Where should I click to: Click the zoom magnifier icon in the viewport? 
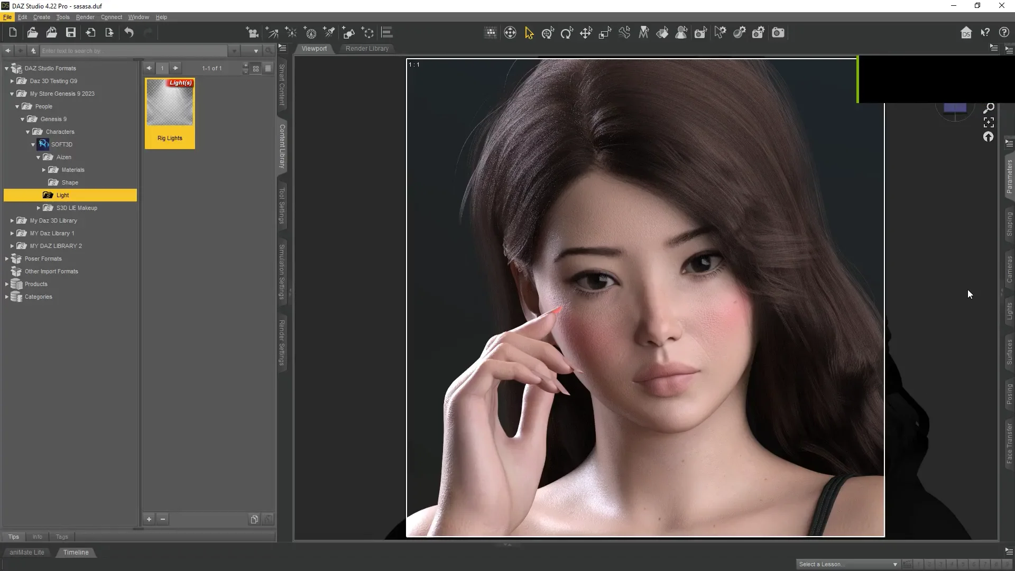coord(989,107)
